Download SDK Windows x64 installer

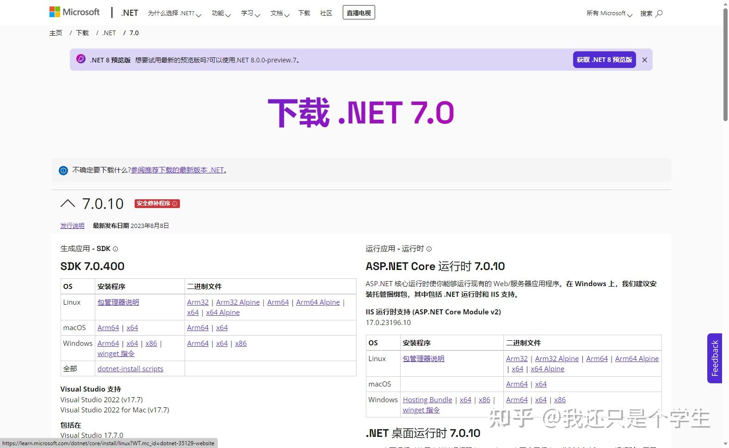132,344
